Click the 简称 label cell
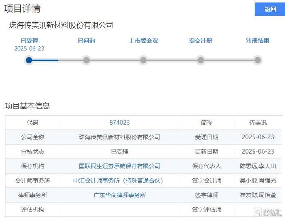Image resolution: width=285 pixels, height=219 pixels. coord(206,123)
